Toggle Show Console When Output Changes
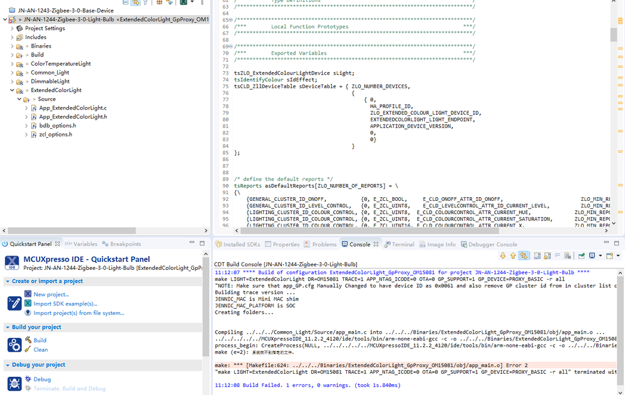 coord(537,254)
